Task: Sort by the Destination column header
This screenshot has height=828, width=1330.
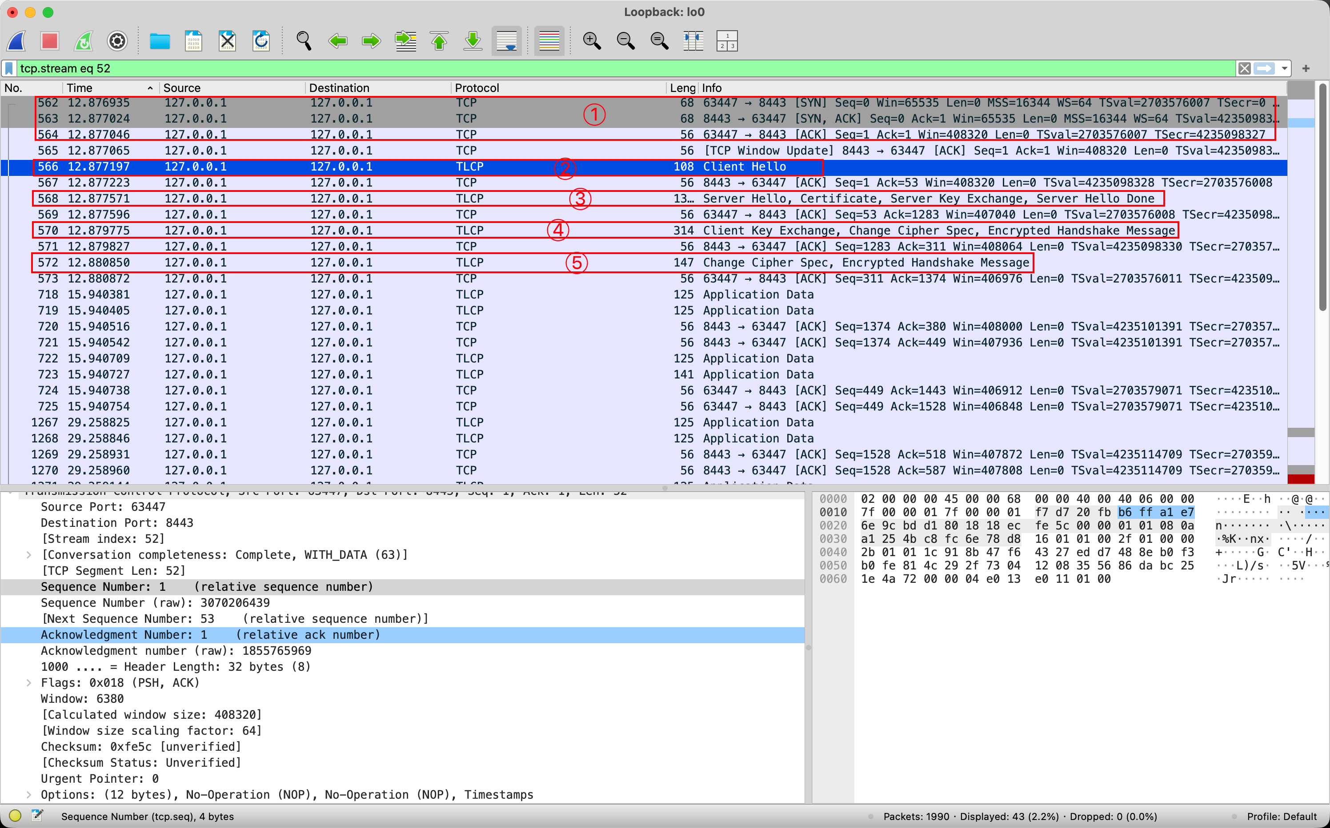Action: pos(339,88)
